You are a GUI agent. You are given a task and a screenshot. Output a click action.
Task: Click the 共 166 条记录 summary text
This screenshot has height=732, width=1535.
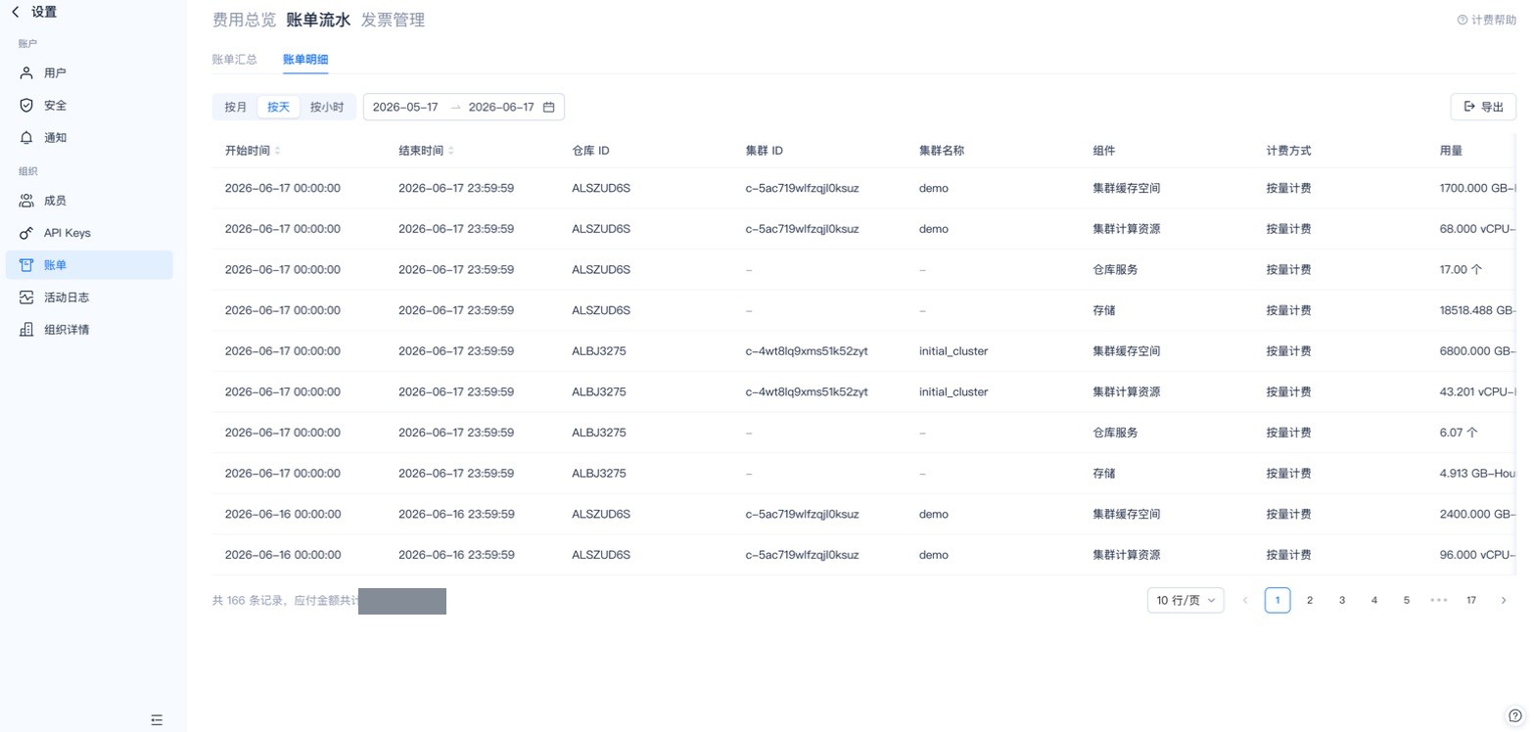click(250, 600)
